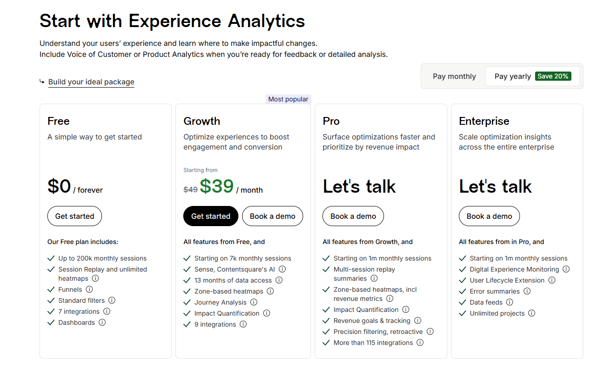Open Journey Analysis details icon
Image resolution: width=604 pixels, height=372 pixels.
click(x=254, y=302)
